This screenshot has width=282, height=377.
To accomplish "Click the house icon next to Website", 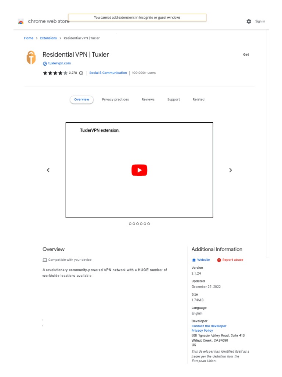I will (194, 260).
